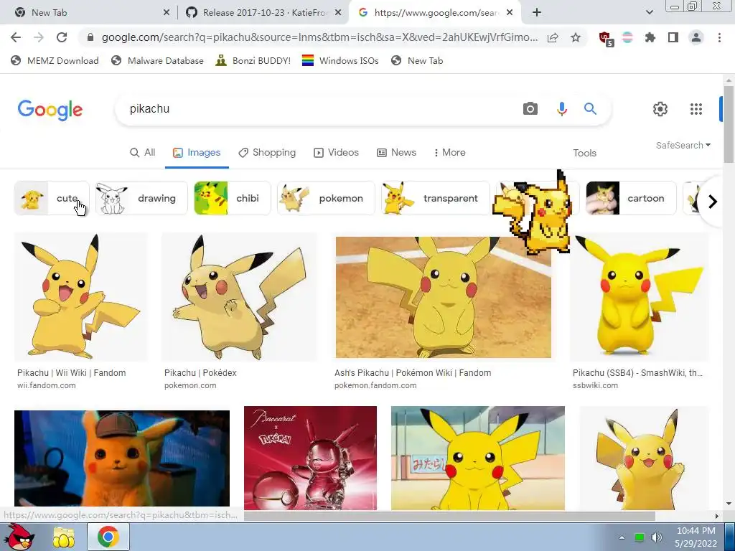Screen dimensions: 735x551
Task: Close the Google search tab
Action: click(x=510, y=13)
